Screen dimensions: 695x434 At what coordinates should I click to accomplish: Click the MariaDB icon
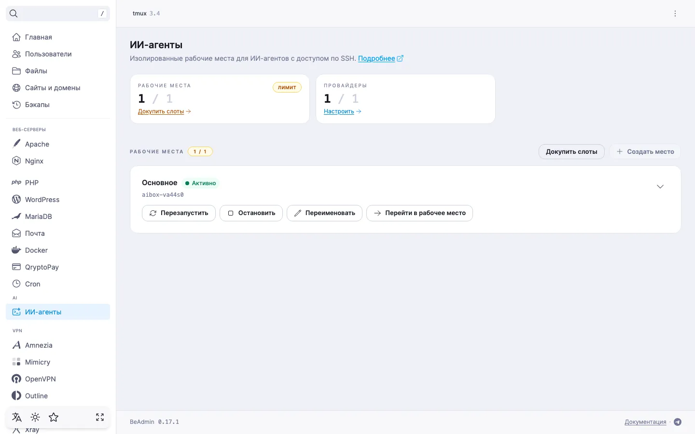click(16, 216)
